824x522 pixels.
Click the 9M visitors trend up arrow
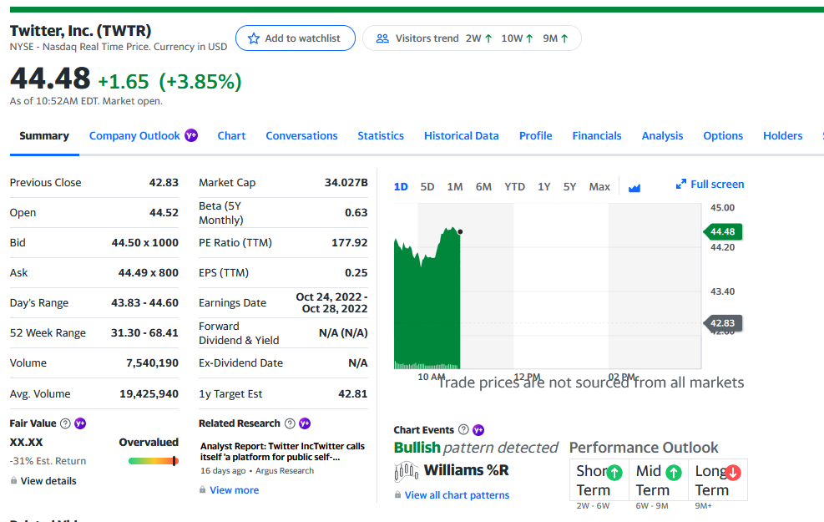(x=564, y=38)
